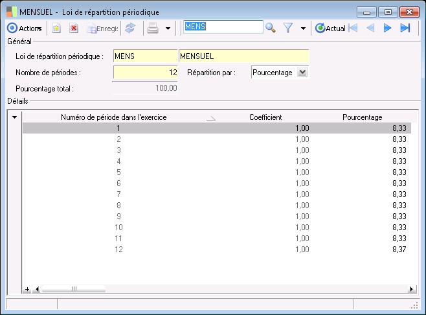Click the Nombre de périodes field
The width and height of the screenshot is (426, 315).
(146, 73)
